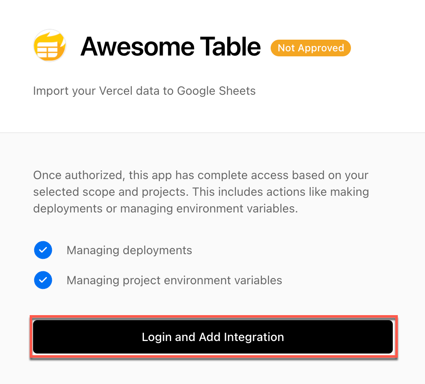This screenshot has width=425, height=384.
Task: Open details on the Managing deployments scope row
Action: (129, 250)
